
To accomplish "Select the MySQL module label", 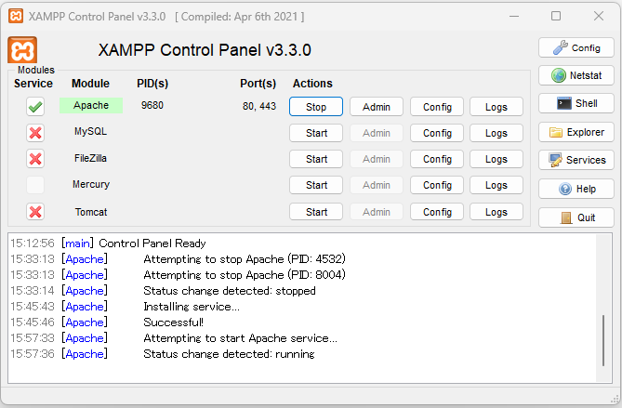I will [x=90, y=131].
